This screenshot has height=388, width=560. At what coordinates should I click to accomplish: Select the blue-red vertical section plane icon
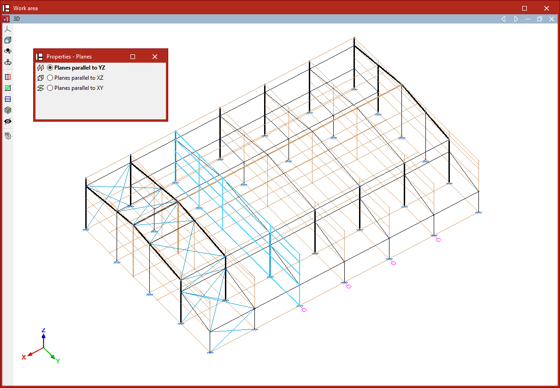click(x=7, y=77)
